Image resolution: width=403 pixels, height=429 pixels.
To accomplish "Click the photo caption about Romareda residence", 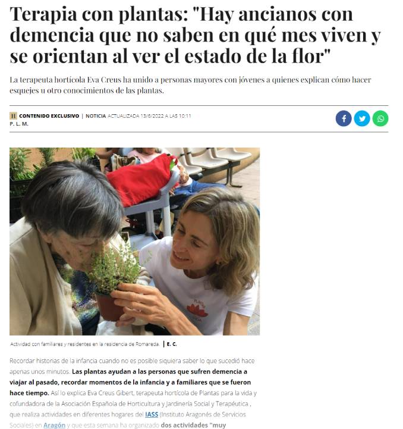I will coord(85,344).
